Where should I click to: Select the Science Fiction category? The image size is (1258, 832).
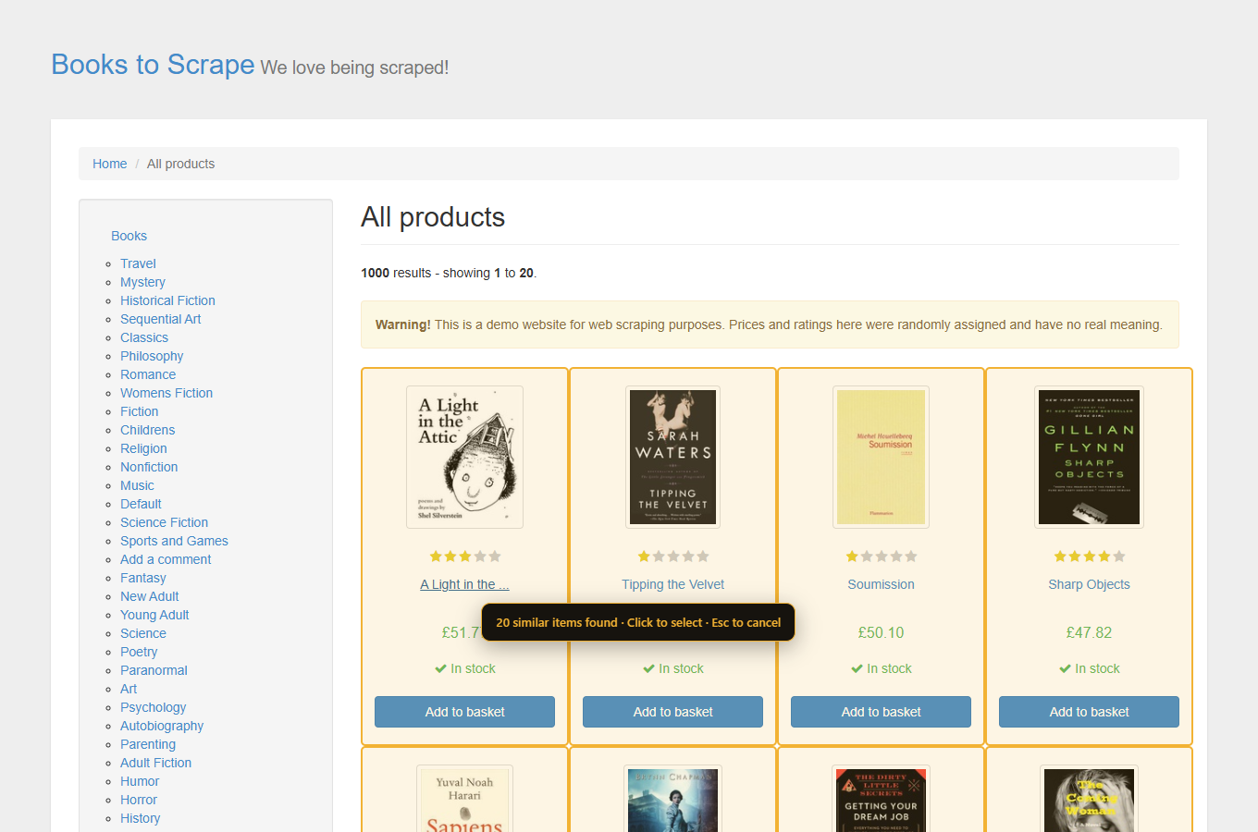[x=164, y=522]
